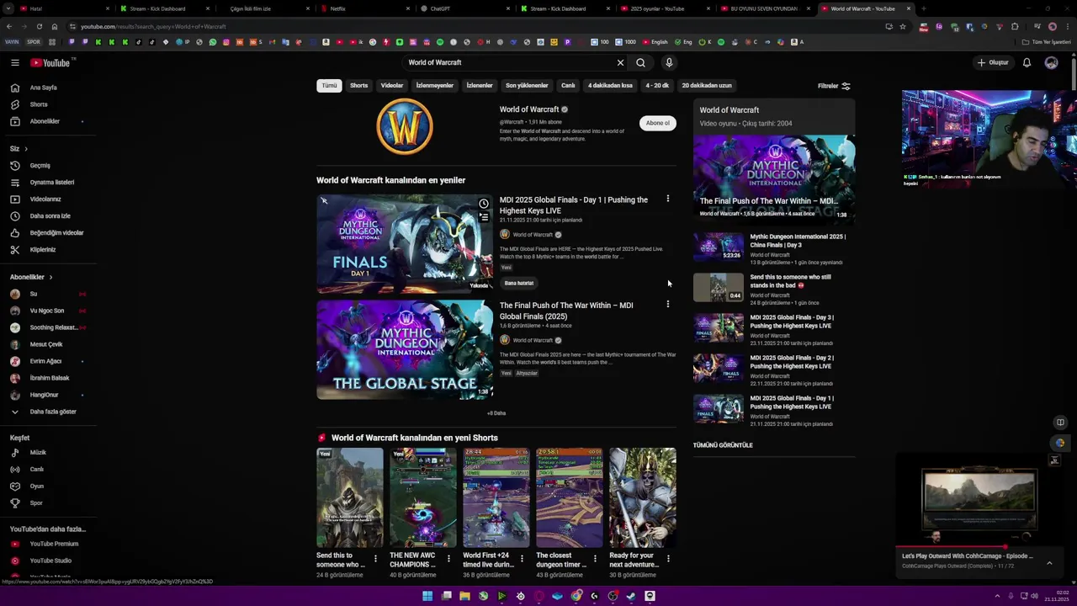The height and width of the screenshot is (606, 1077).
Task: Select the Videolar filter chip
Action: 392,85
